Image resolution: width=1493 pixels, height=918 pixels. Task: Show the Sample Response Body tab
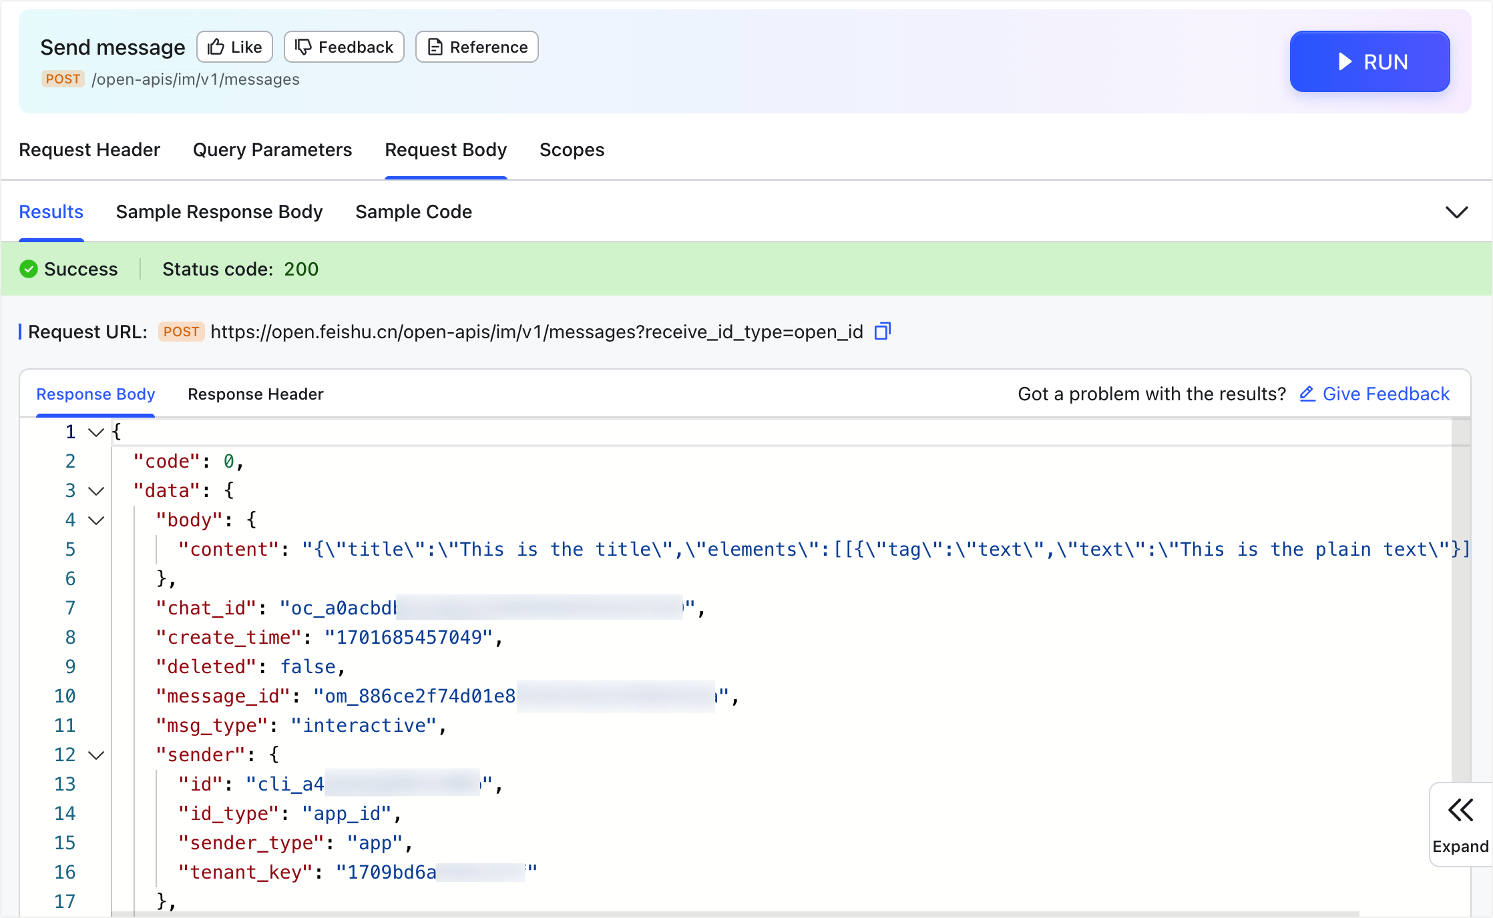pyautogui.click(x=219, y=211)
